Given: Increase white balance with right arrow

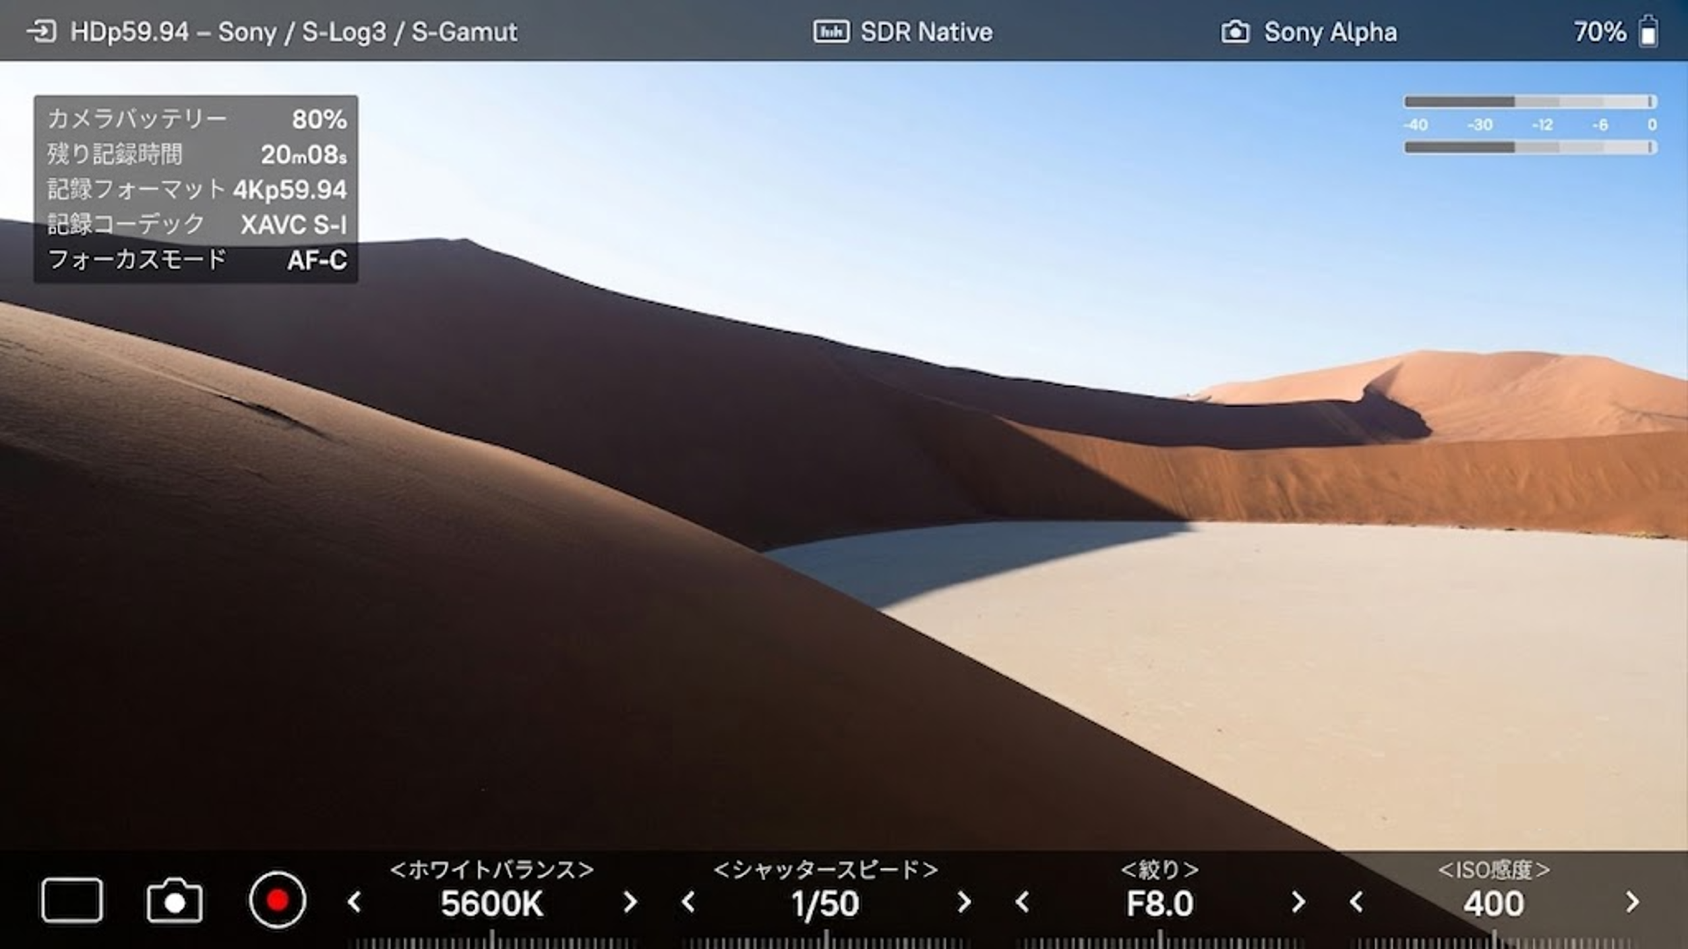Looking at the screenshot, I should click(x=630, y=902).
